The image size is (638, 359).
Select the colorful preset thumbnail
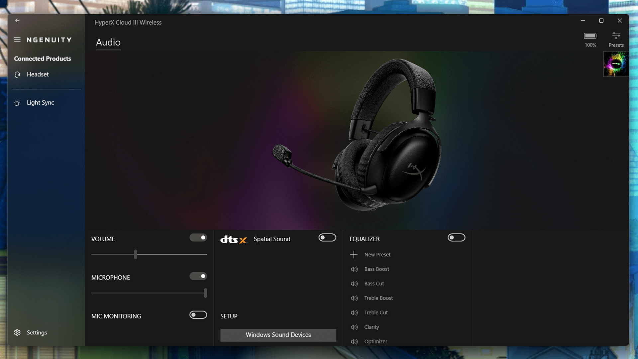[x=616, y=64]
